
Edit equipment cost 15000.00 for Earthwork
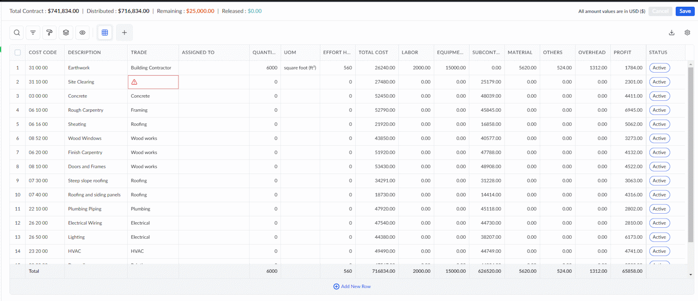(x=451, y=68)
